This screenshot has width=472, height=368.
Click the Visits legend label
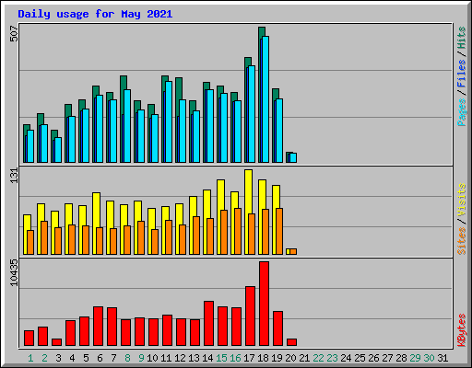pyautogui.click(x=461, y=200)
